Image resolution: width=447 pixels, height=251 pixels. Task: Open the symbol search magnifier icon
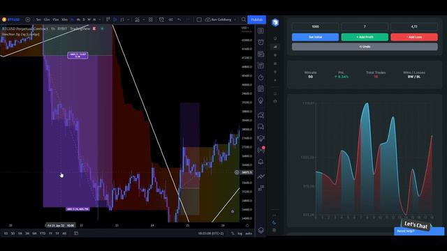coord(244,20)
